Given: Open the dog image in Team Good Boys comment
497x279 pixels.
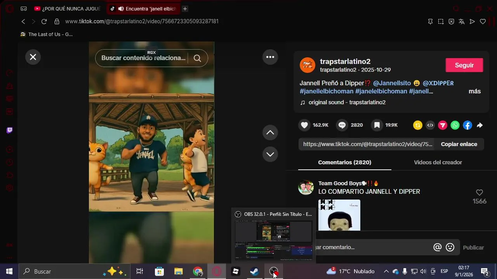Looking at the screenshot, I should tap(339, 215).
